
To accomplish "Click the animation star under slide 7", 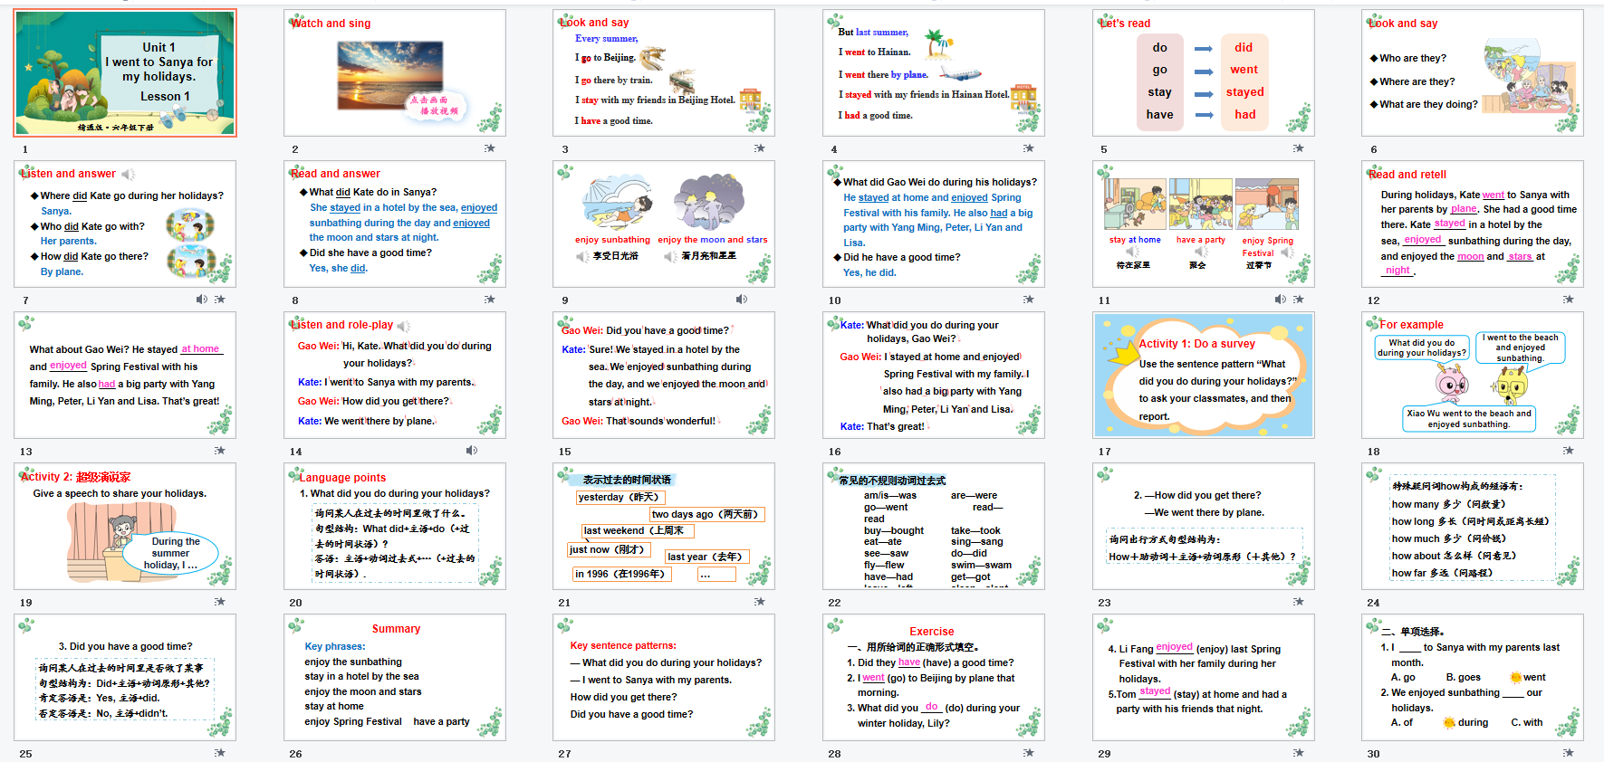I will click(219, 299).
